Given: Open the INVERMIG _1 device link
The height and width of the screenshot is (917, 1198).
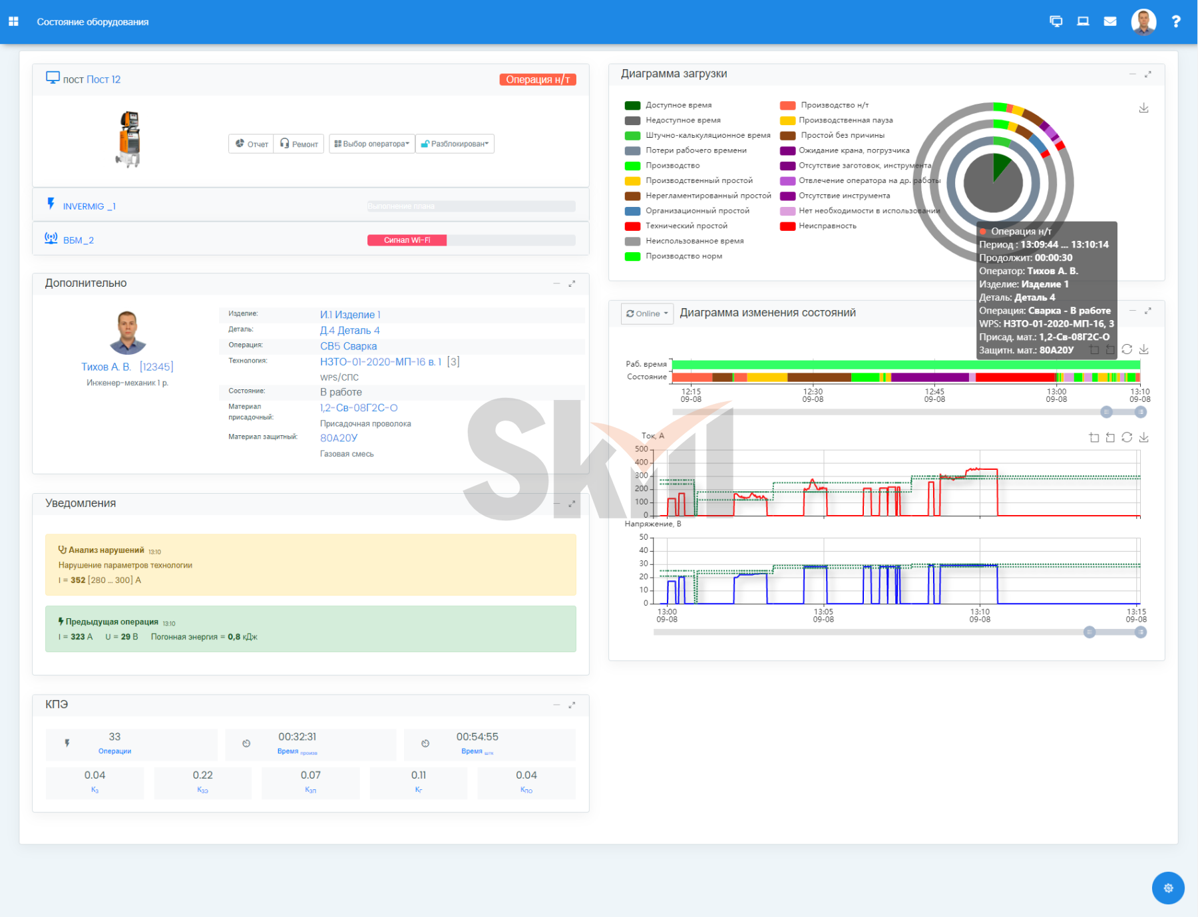Looking at the screenshot, I should (x=89, y=207).
